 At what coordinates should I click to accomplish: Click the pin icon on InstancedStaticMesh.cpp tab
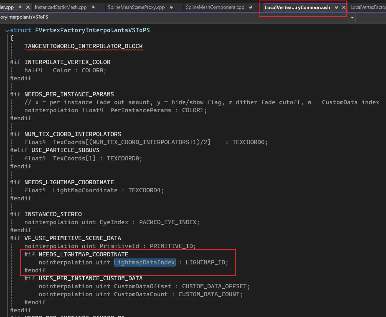point(93,7)
